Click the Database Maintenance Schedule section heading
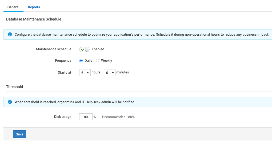272x141 pixels. pyautogui.click(x=34, y=19)
